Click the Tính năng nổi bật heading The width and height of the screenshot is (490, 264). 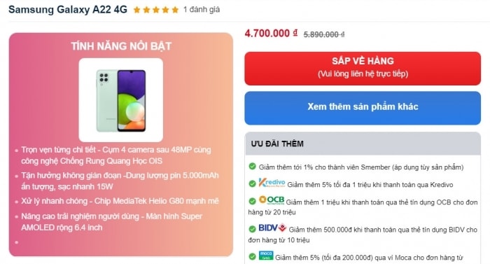click(x=121, y=46)
